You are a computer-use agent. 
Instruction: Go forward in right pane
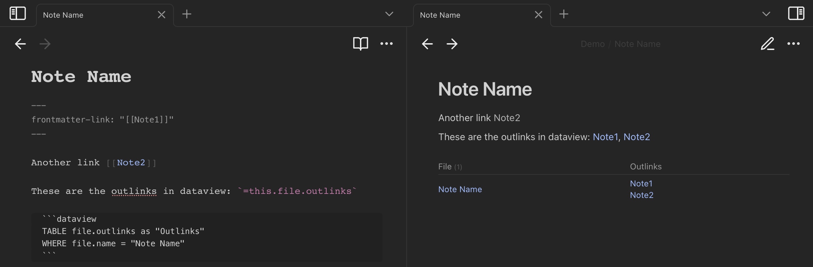[452, 44]
